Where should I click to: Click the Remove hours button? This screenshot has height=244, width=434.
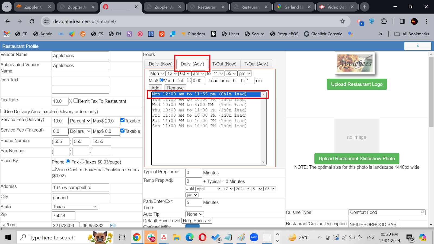pyautogui.click(x=175, y=88)
